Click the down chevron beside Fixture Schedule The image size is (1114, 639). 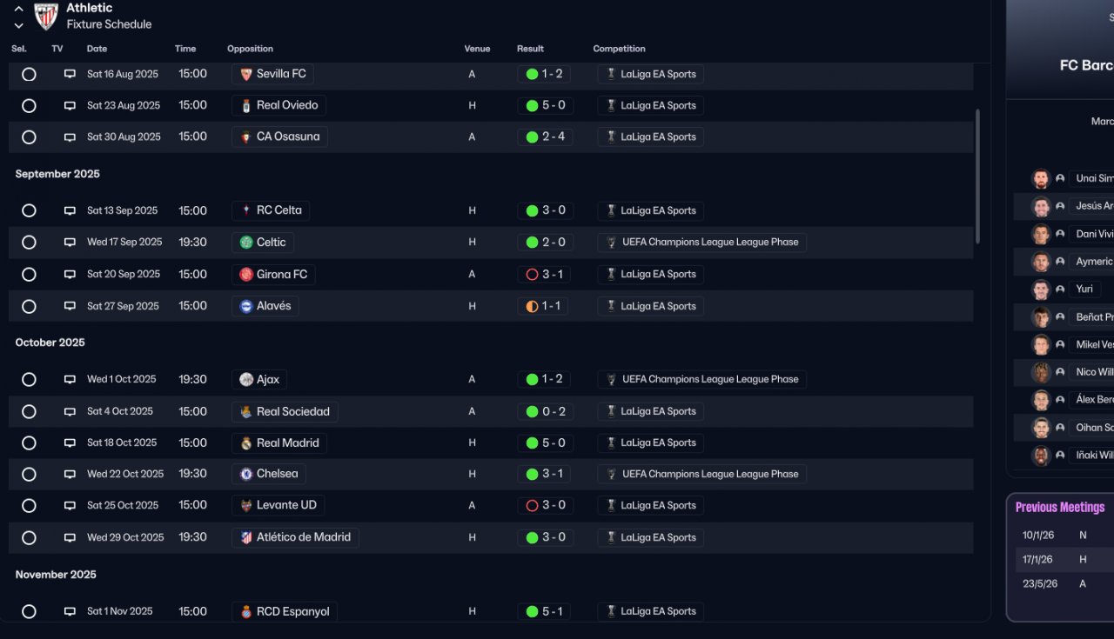pos(19,26)
